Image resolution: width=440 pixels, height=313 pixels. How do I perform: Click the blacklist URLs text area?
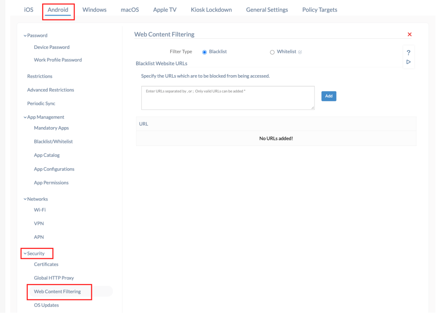pyautogui.click(x=228, y=98)
